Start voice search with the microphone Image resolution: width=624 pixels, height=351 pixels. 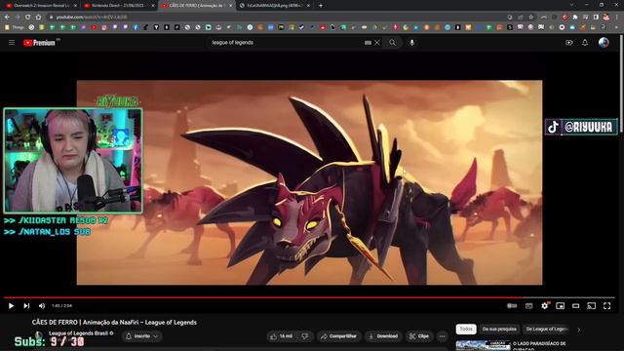click(411, 43)
